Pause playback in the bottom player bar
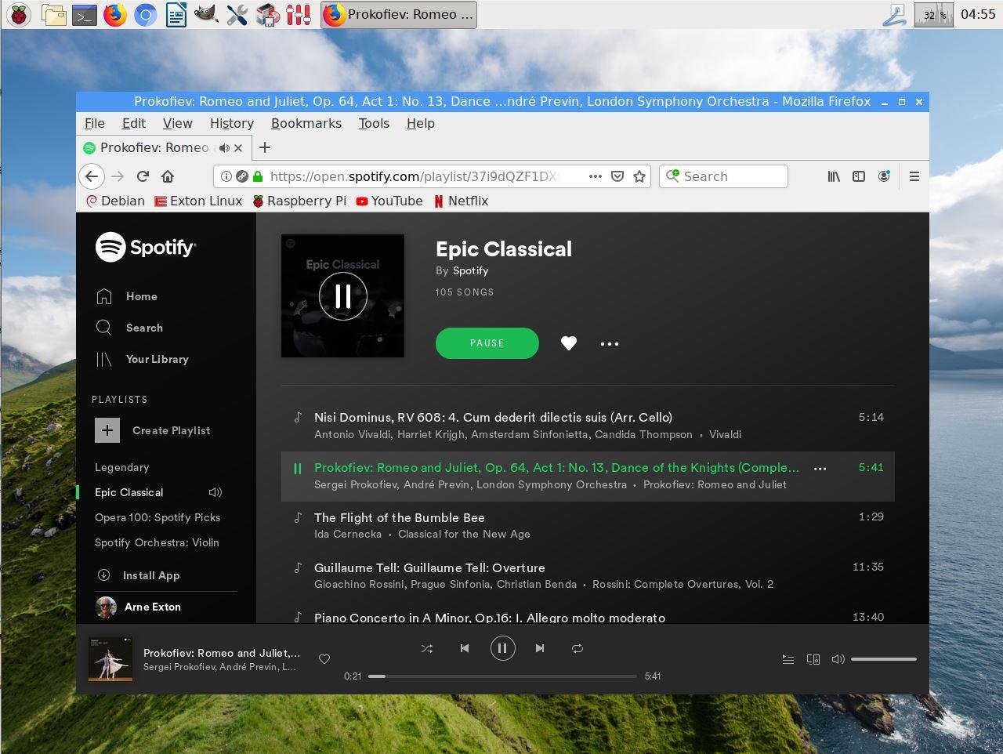 coord(502,648)
